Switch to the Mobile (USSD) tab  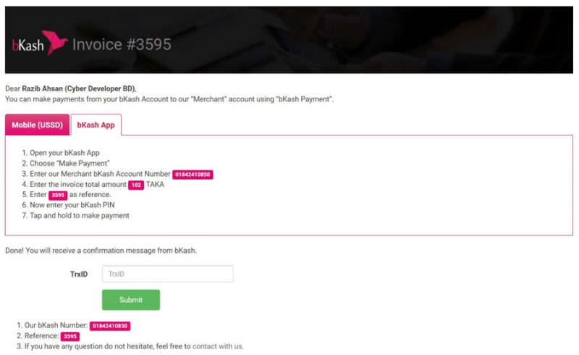pos(38,125)
